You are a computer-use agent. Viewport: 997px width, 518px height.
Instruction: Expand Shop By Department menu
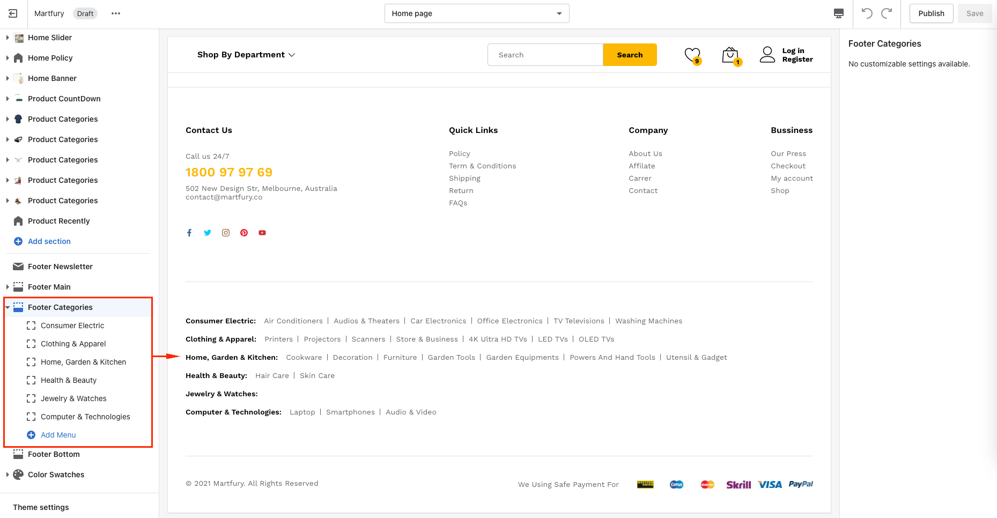coord(246,55)
